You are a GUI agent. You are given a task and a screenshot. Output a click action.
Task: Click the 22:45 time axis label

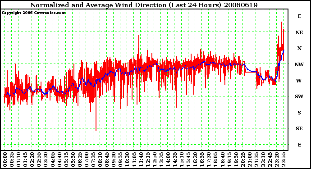270,160
